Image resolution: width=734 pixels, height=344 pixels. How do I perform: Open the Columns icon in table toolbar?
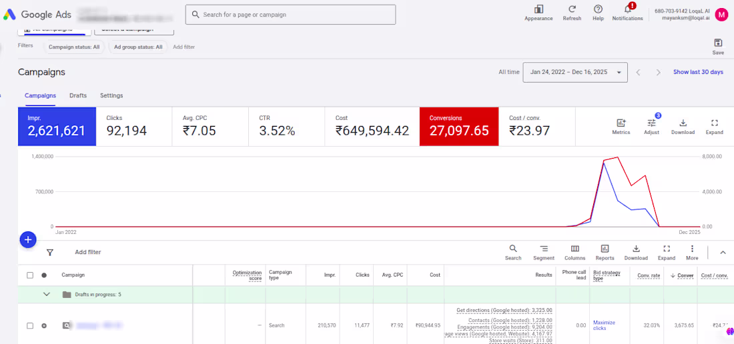tap(575, 249)
